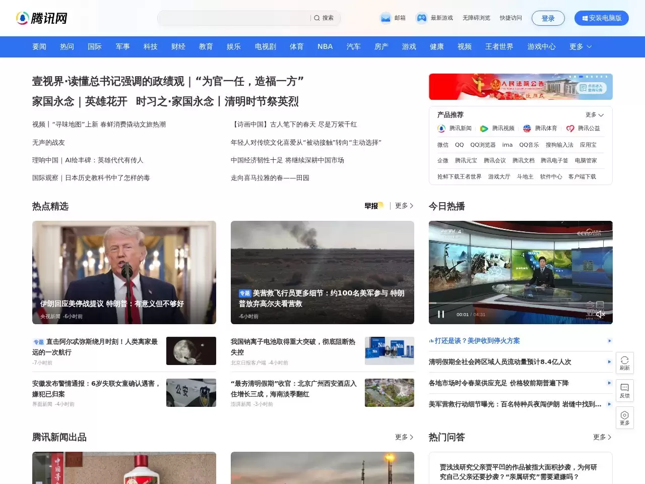
Task: Focus the search input field
Action: pyautogui.click(x=234, y=18)
